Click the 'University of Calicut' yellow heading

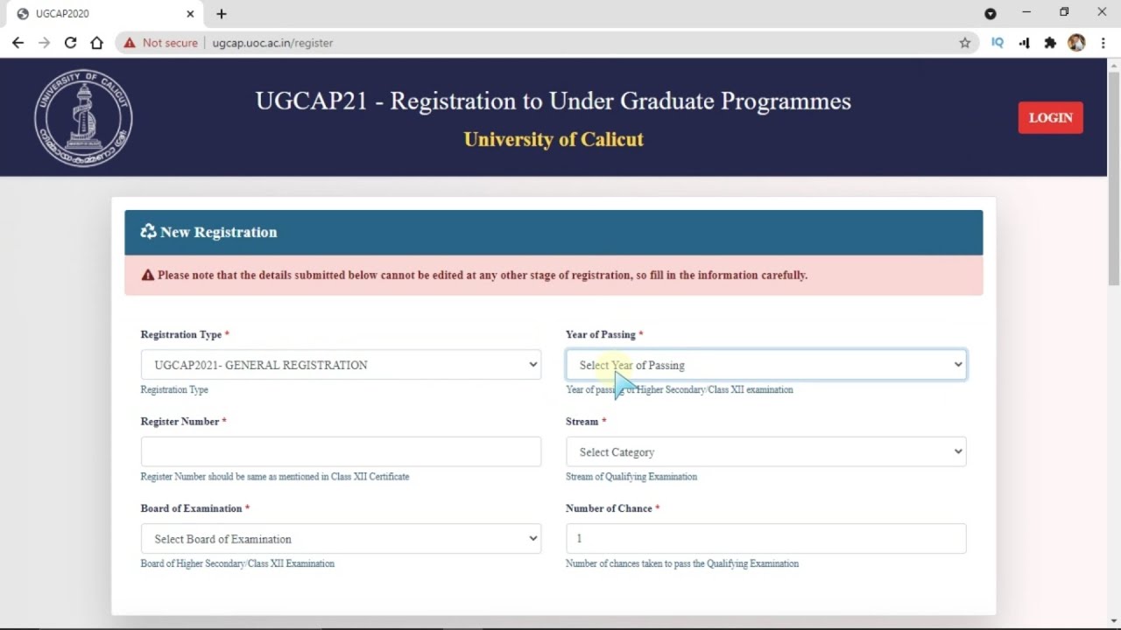tap(553, 140)
